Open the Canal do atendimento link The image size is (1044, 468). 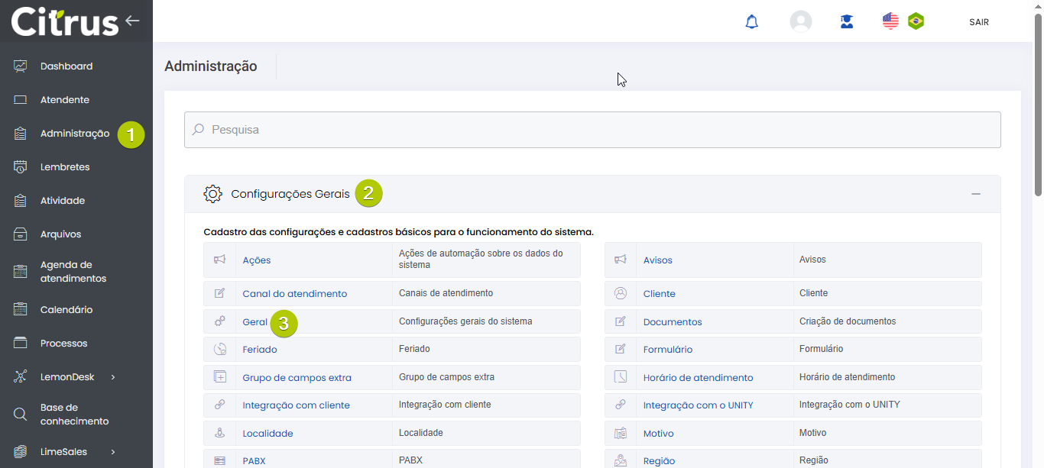click(294, 294)
